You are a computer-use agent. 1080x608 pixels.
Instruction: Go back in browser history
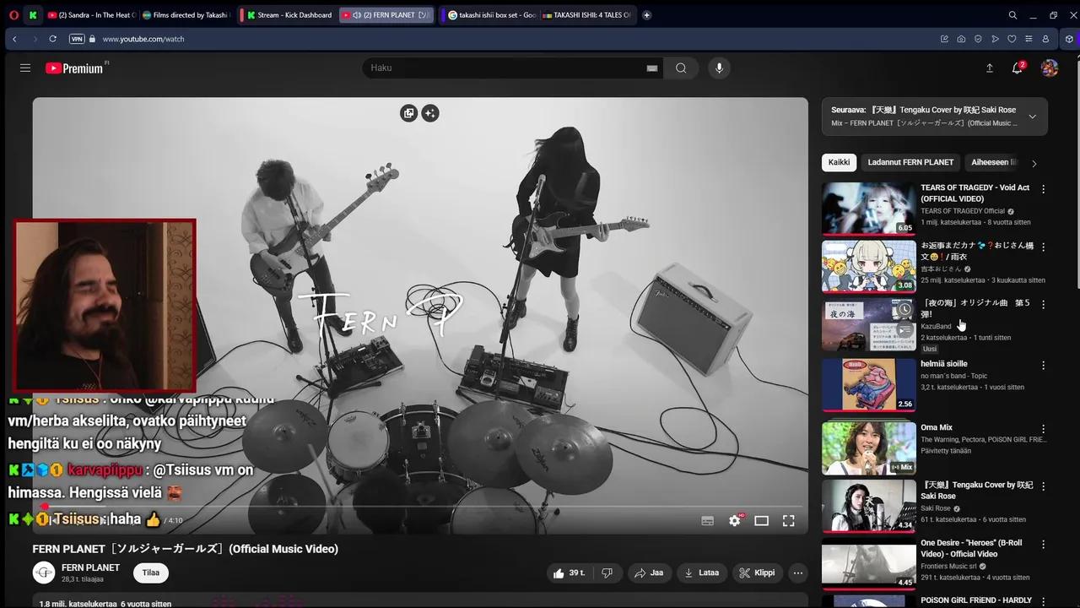click(14, 39)
